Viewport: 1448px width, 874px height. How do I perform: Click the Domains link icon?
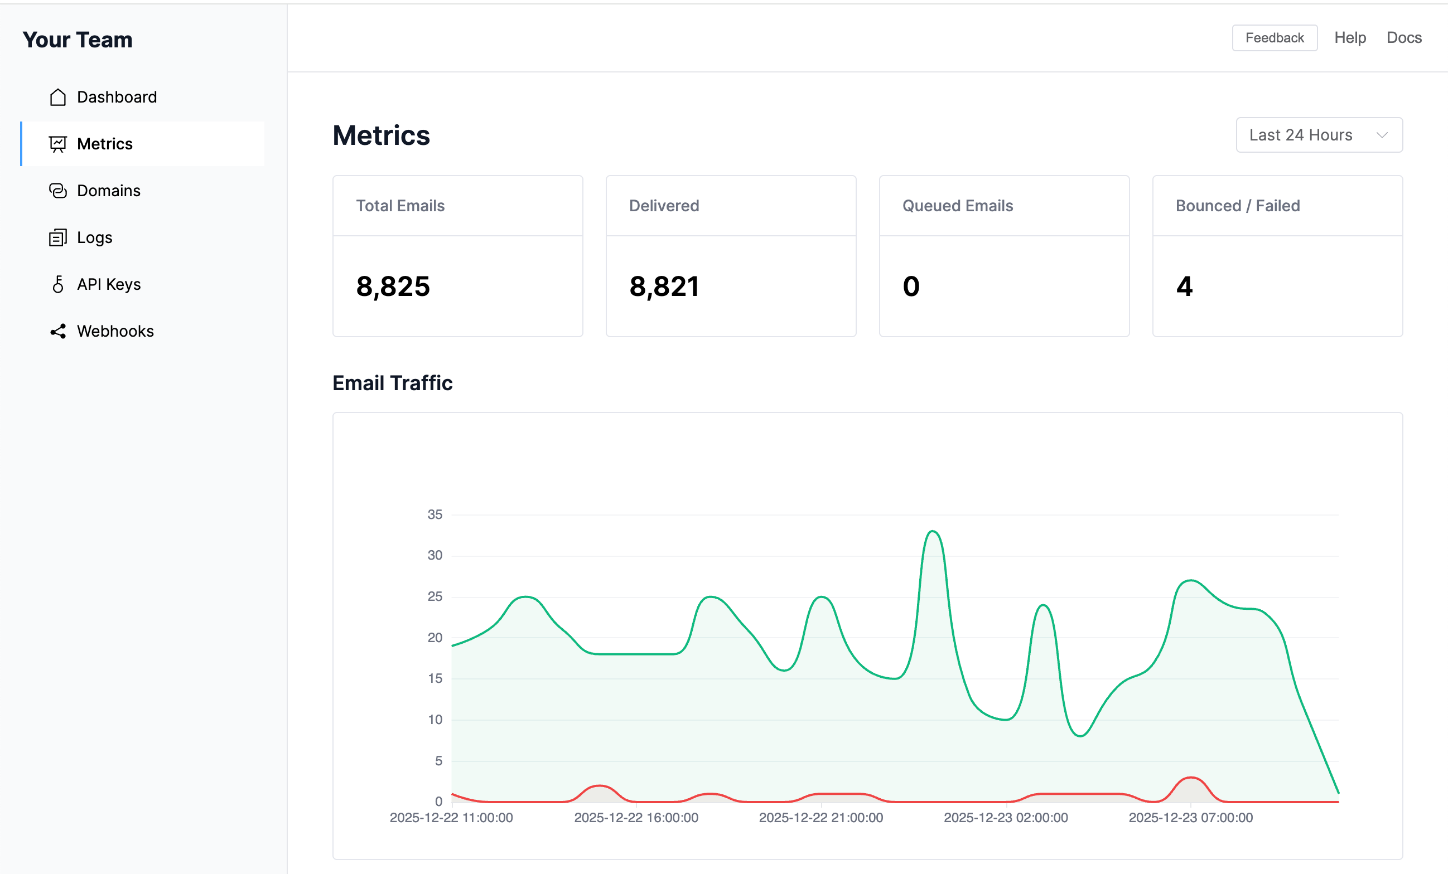coord(57,190)
